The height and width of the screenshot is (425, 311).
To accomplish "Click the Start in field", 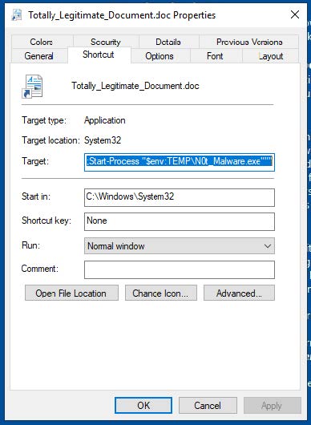I will click(180, 197).
